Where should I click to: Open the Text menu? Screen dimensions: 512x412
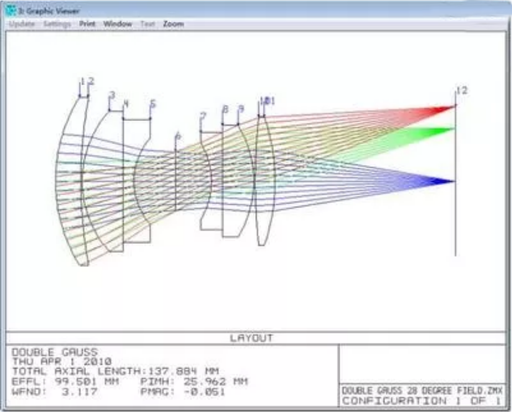coord(147,24)
